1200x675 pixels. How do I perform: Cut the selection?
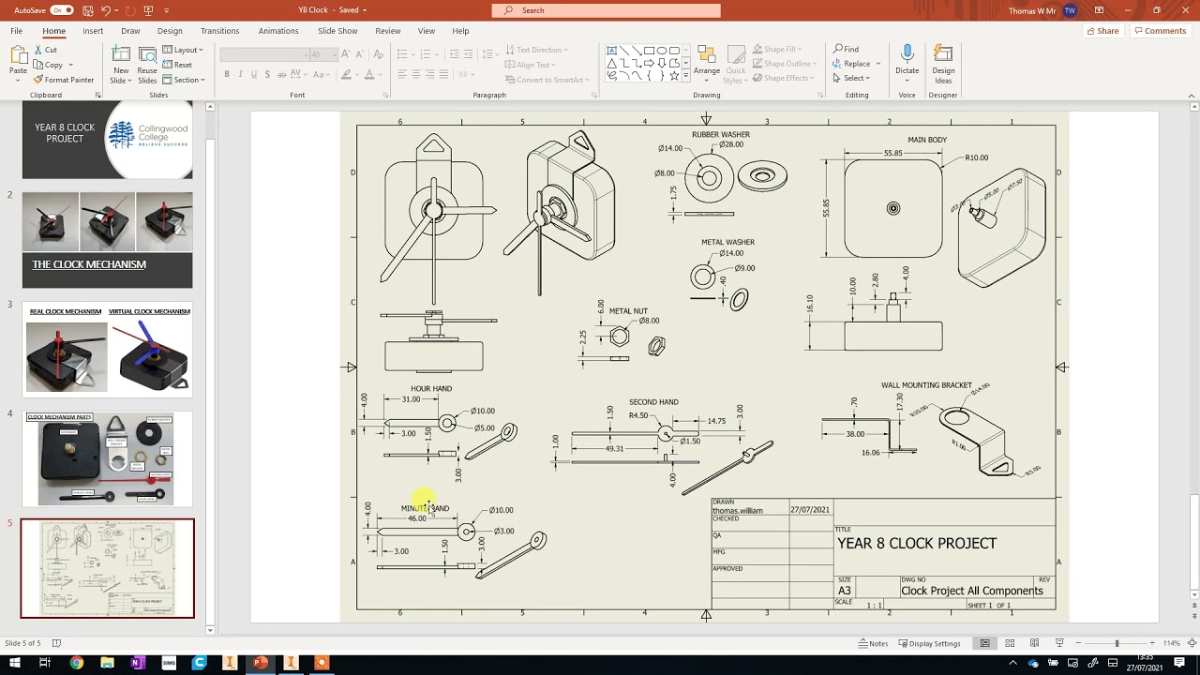coord(46,50)
